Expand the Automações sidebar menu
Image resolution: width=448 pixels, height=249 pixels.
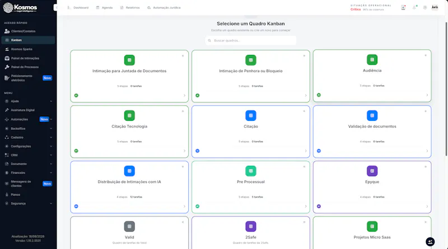pos(29,119)
